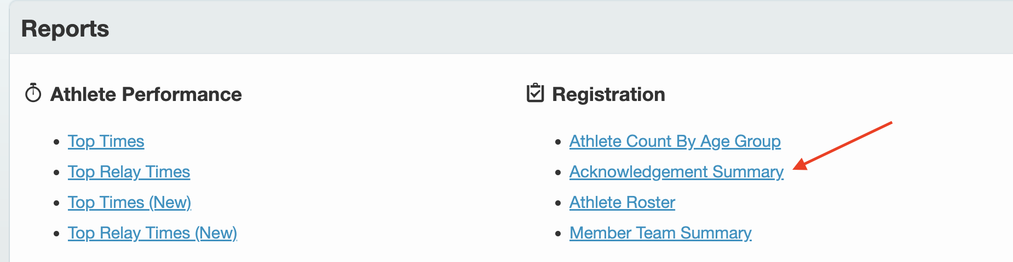Viewport: 1013px width, 262px height.
Task: Click the Registration section heading
Action: click(608, 94)
